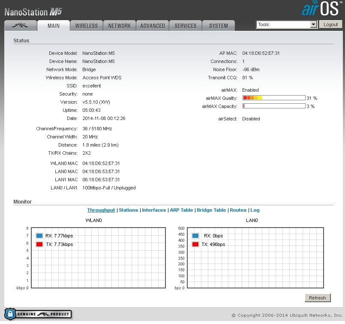The height and width of the screenshot is (324, 345).
Task: Click the WLAN0 throughput graph area
Action: [98, 258]
